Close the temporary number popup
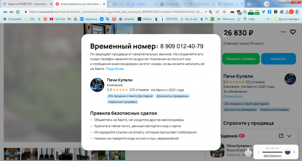This screenshot has height=161, width=302. [x=225, y=36]
